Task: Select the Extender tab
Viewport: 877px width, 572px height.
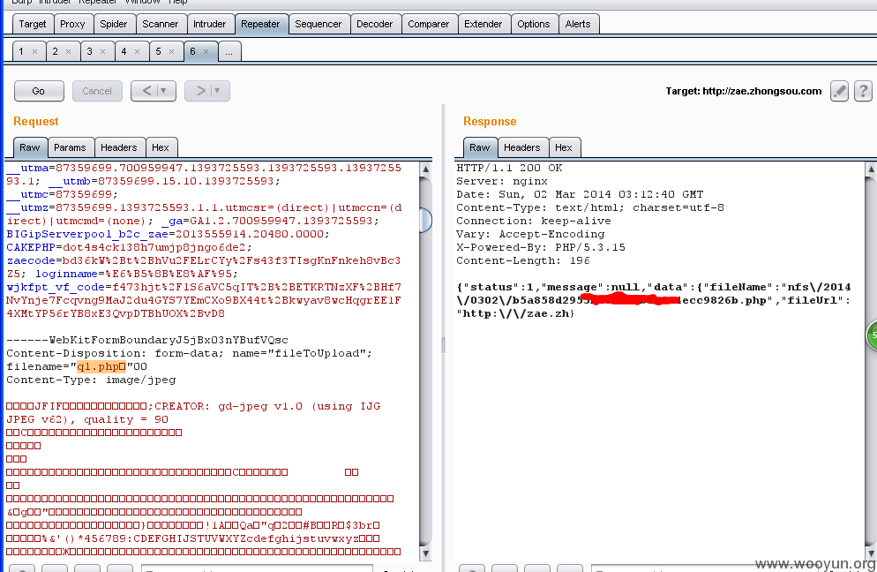Action: (483, 24)
